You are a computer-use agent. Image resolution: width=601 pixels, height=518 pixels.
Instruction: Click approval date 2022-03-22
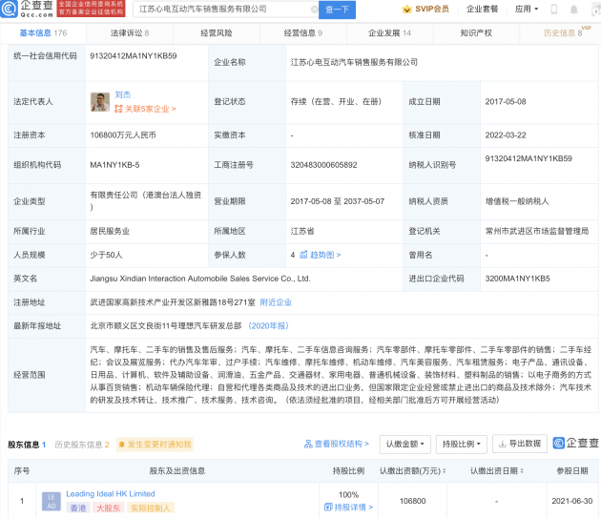point(506,135)
